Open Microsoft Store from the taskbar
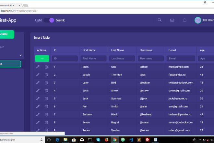This screenshot has height=143, width=214. tap(74, 140)
